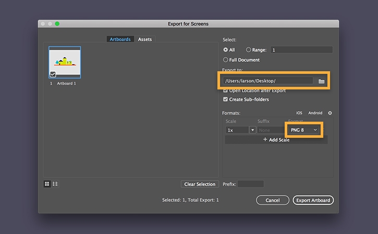This screenshot has width=378, height=234.
Task: Select the Artboards tab
Action: [120, 40]
